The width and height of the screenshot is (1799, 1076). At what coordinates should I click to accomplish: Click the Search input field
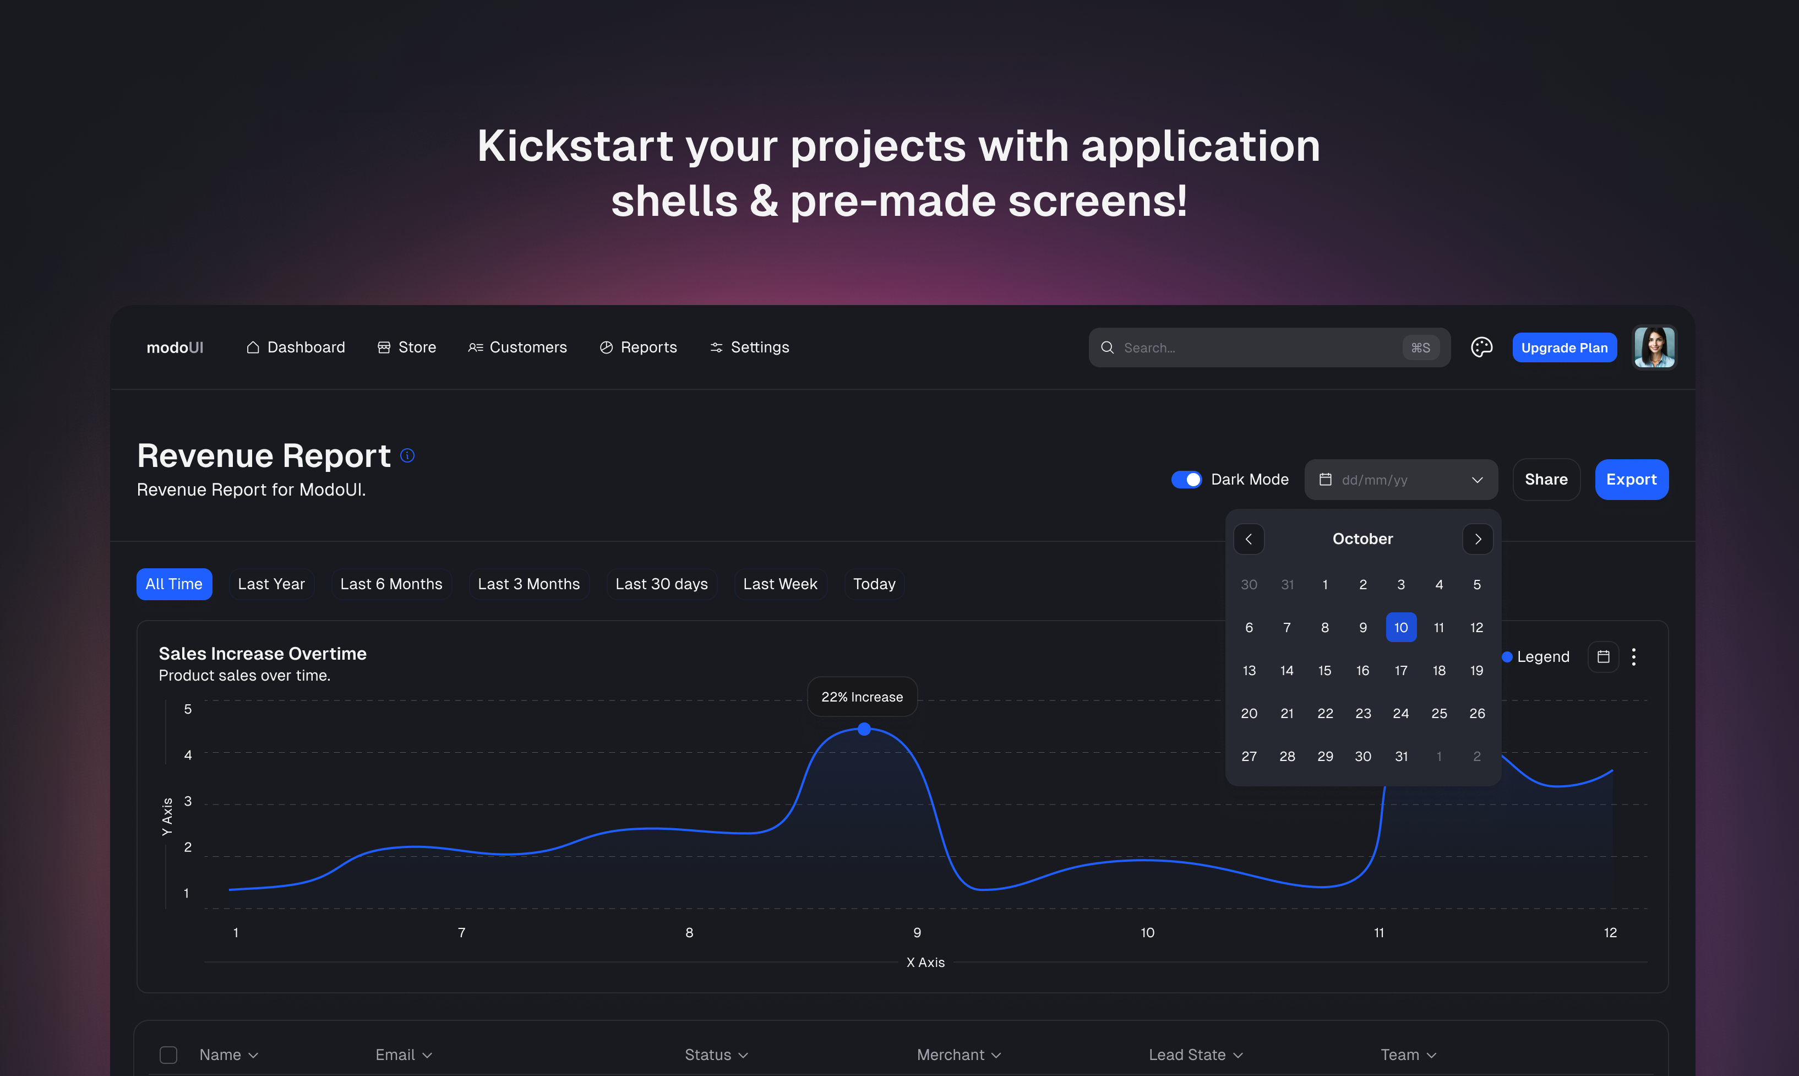[x=1269, y=347]
